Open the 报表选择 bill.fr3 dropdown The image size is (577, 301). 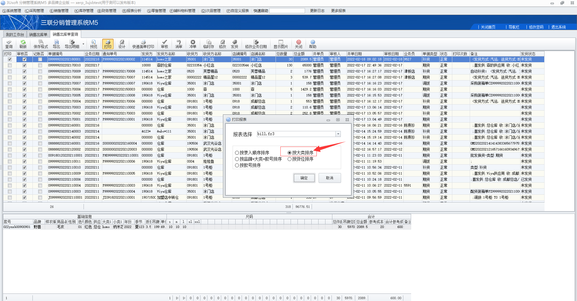pos(338,134)
